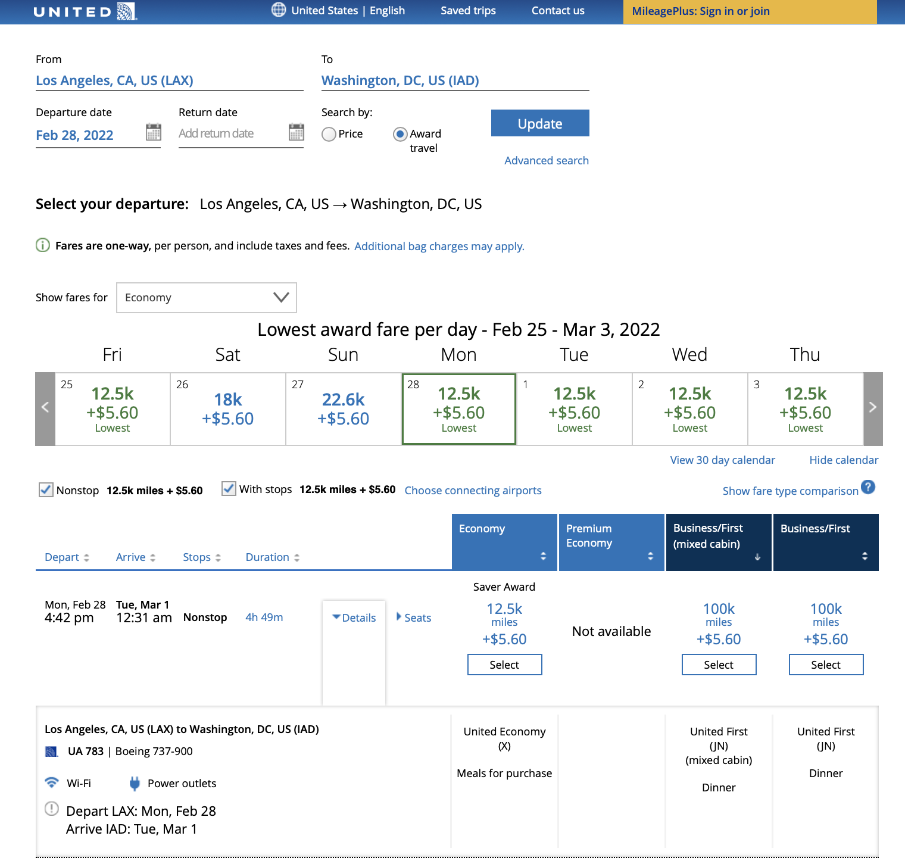Select the United First 100k fare
Screen dimensions: 905x867
826,665
